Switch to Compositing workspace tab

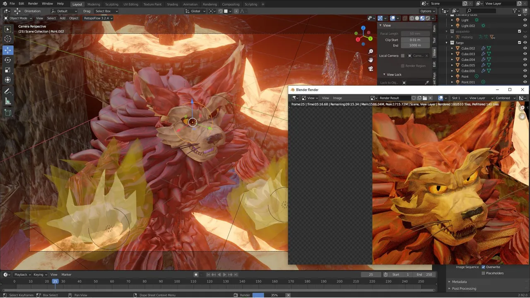(231, 4)
